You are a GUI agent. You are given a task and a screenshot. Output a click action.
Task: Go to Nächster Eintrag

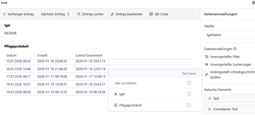[x=55, y=14]
